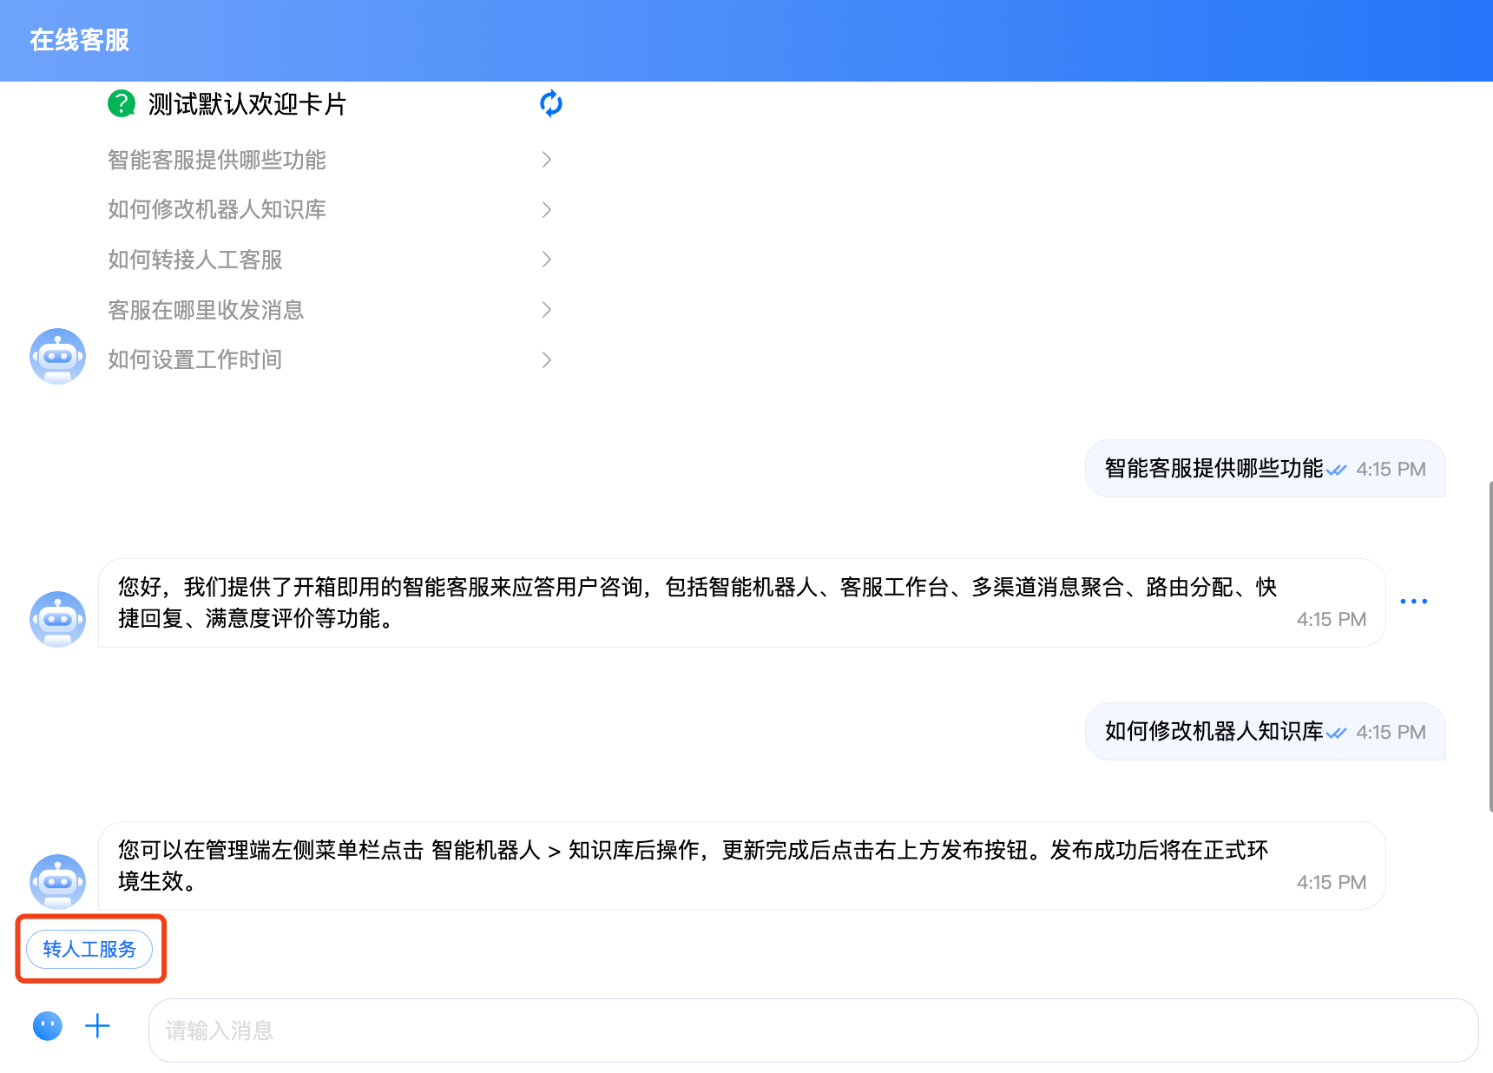Click the sent bubble 如何修改机器人知识库
This screenshot has height=1073, width=1493.
(x=1265, y=732)
